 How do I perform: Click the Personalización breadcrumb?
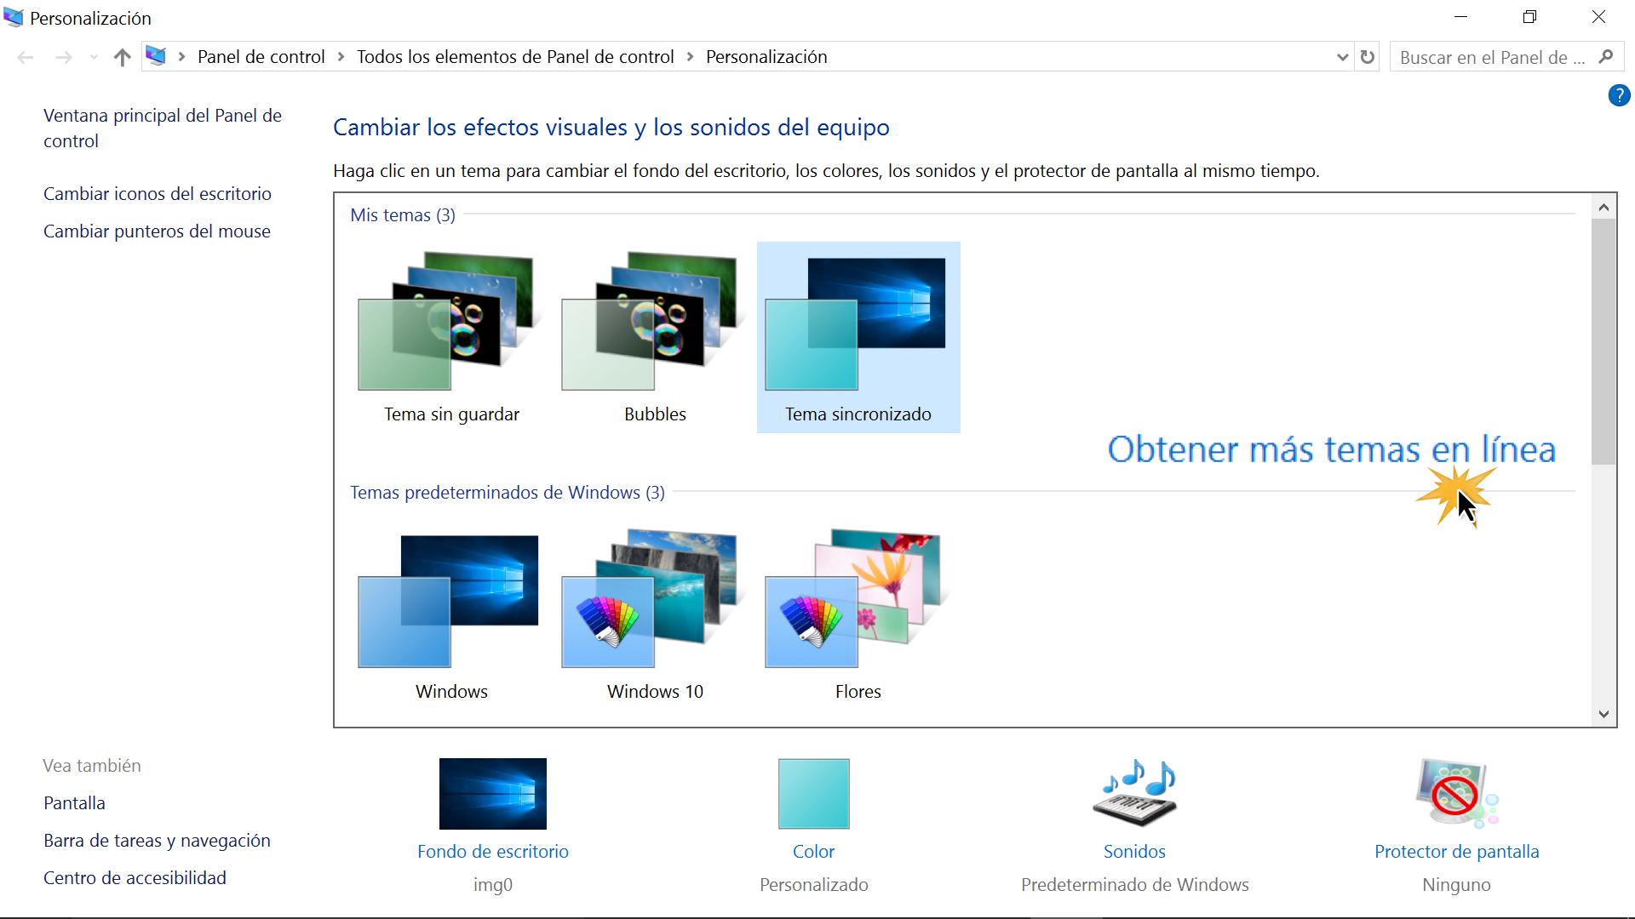(x=766, y=57)
